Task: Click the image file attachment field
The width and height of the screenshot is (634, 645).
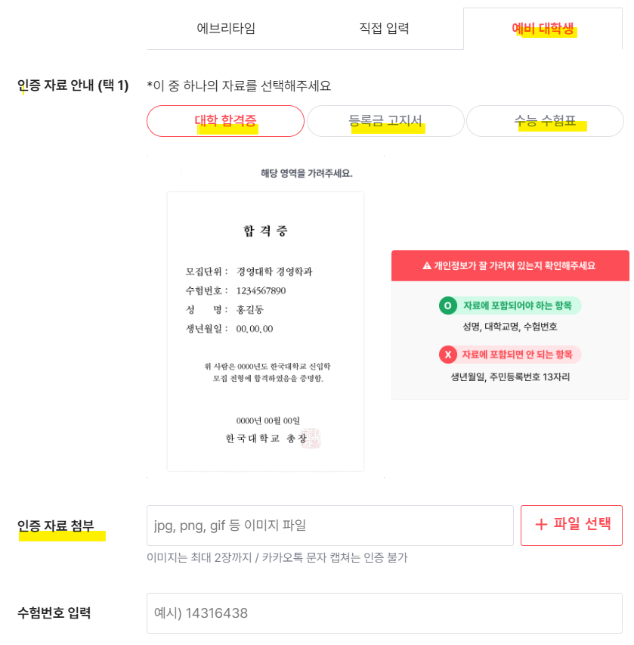Action: pos(330,525)
